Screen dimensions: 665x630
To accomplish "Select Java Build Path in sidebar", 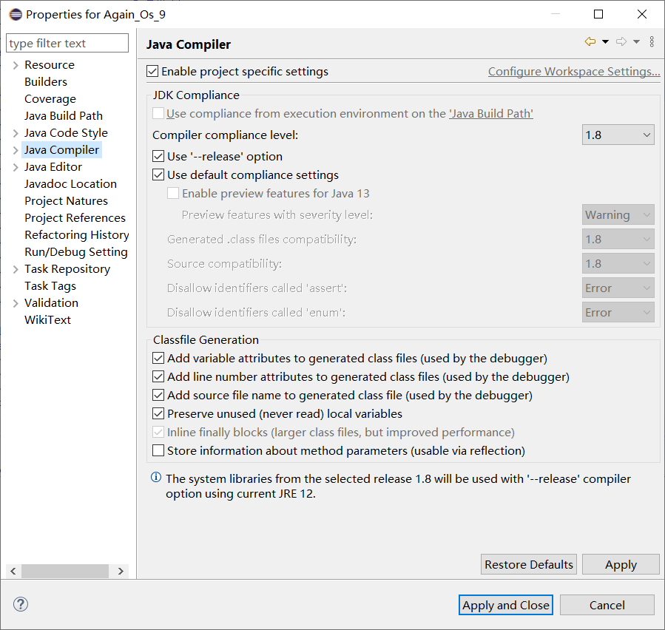I will click(x=64, y=116).
